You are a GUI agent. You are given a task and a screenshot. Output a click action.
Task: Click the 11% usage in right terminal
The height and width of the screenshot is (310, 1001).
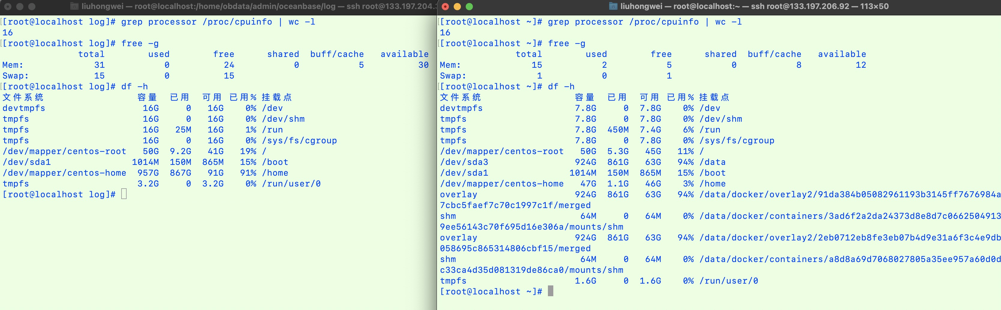coord(685,151)
